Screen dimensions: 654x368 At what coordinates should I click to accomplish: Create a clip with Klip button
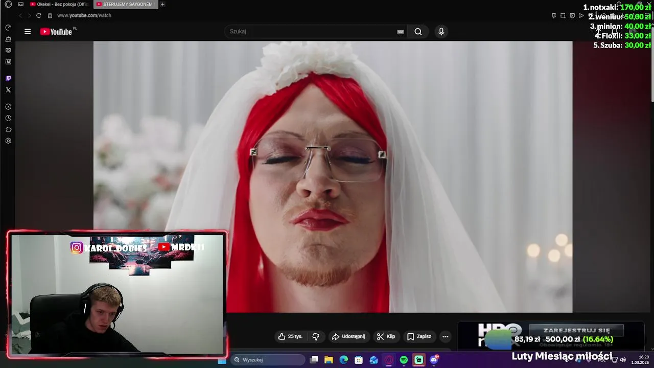(386, 337)
